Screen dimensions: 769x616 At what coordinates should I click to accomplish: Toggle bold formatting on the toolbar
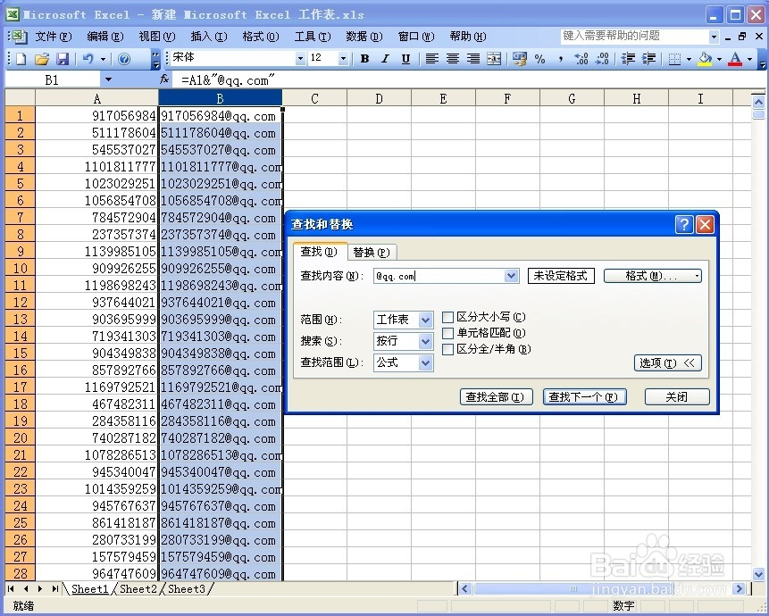click(x=364, y=58)
